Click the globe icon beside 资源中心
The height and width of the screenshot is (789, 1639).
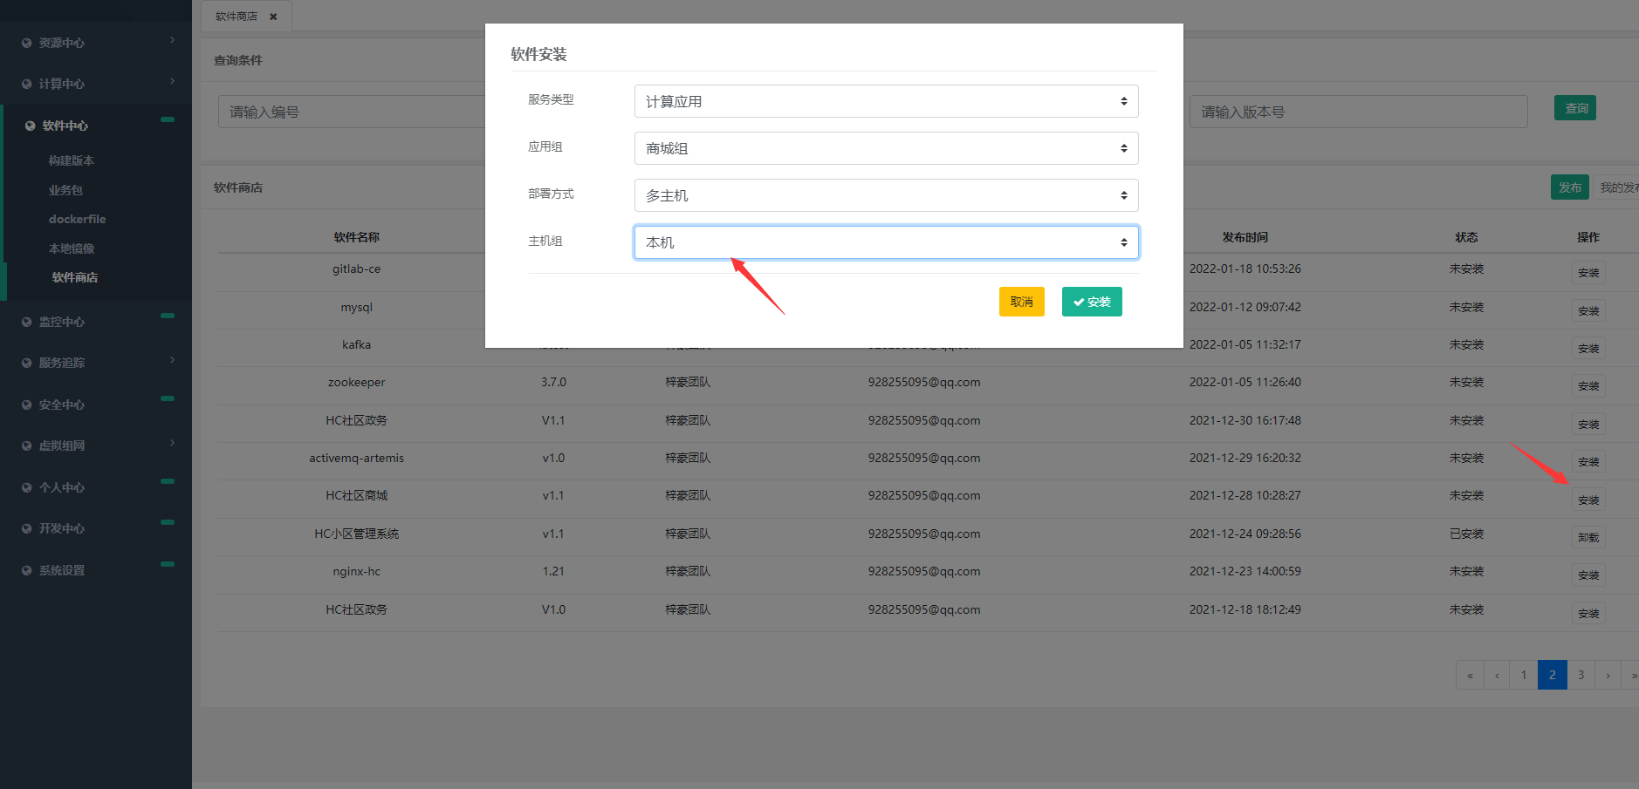pyautogui.click(x=26, y=43)
